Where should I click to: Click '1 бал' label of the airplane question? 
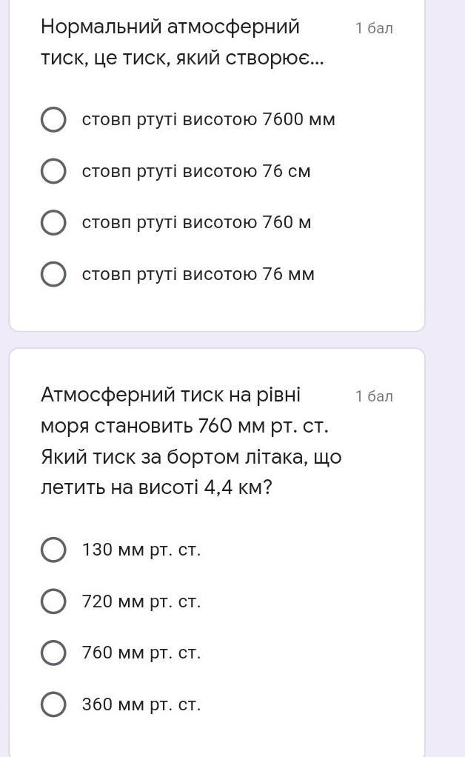[374, 396]
